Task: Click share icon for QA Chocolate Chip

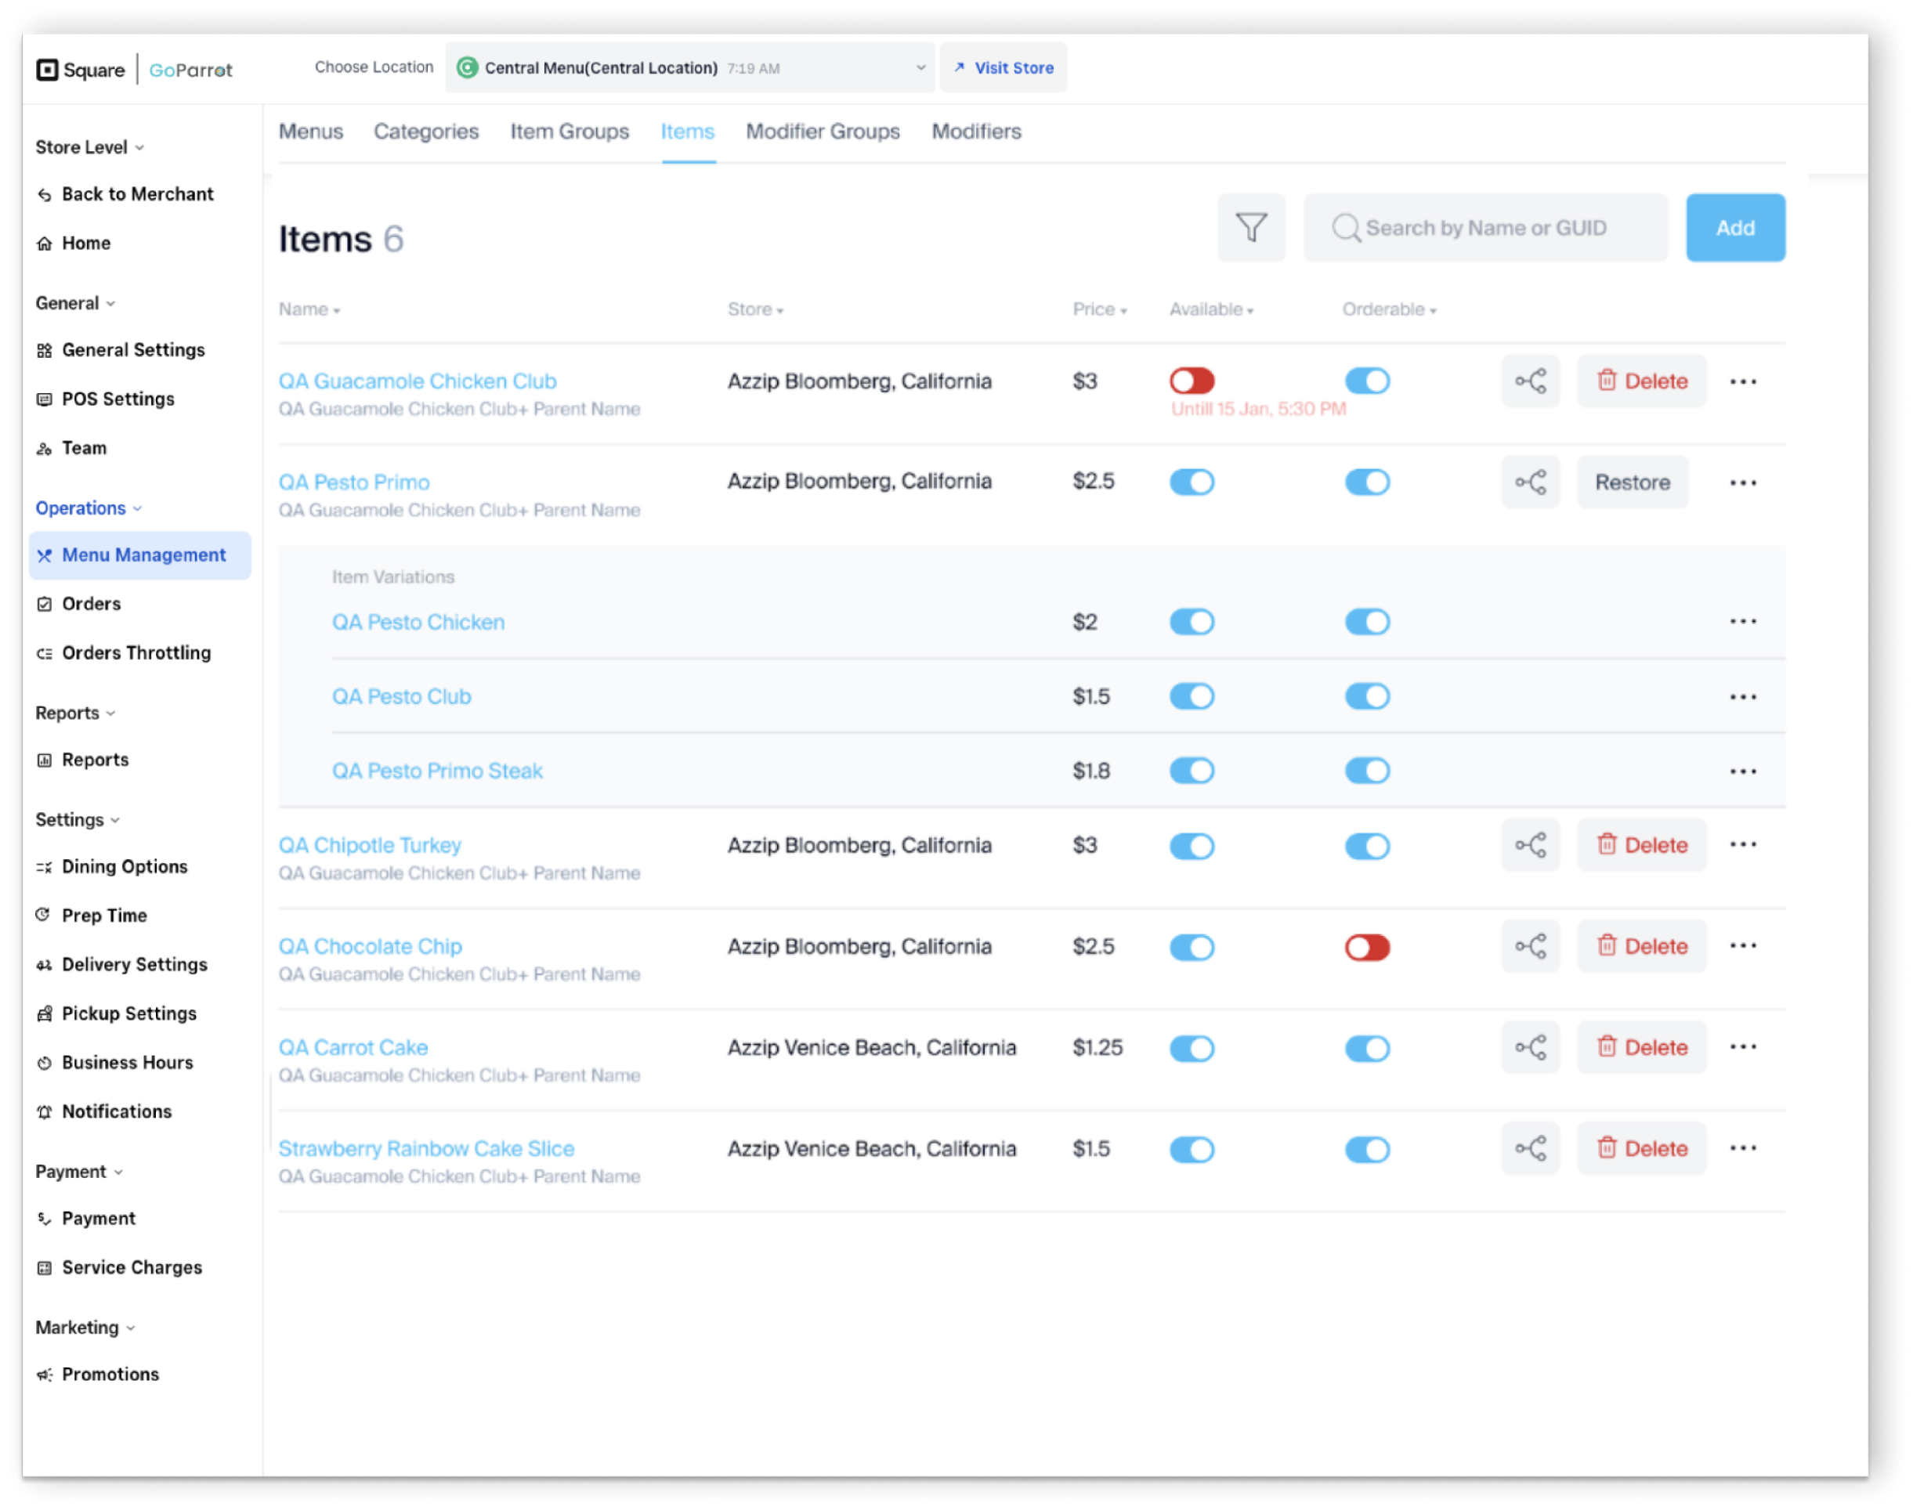Action: click(x=1529, y=947)
